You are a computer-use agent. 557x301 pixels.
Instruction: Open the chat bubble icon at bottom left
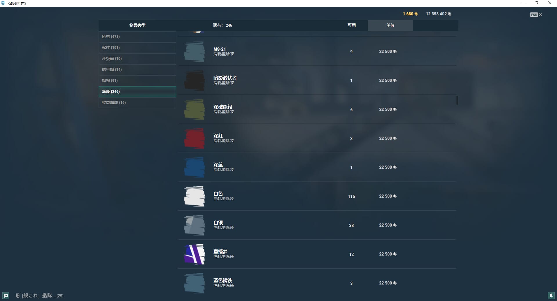point(6,296)
